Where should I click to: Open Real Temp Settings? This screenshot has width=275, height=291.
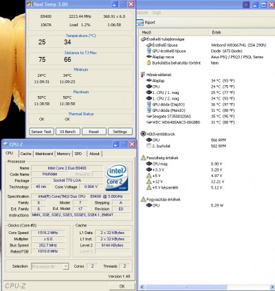[120, 132]
